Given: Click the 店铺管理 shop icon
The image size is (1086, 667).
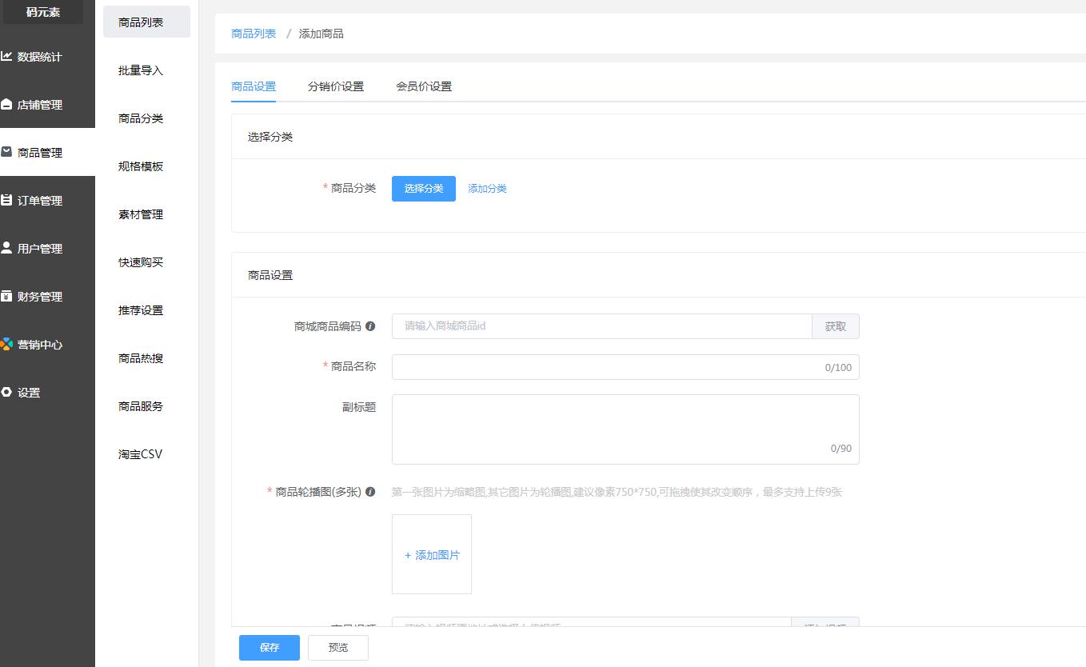Looking at the screenshot, I should point(6,105).
